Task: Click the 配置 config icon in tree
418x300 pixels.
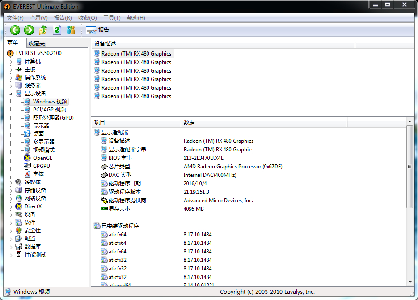Action: click(19, 238)
